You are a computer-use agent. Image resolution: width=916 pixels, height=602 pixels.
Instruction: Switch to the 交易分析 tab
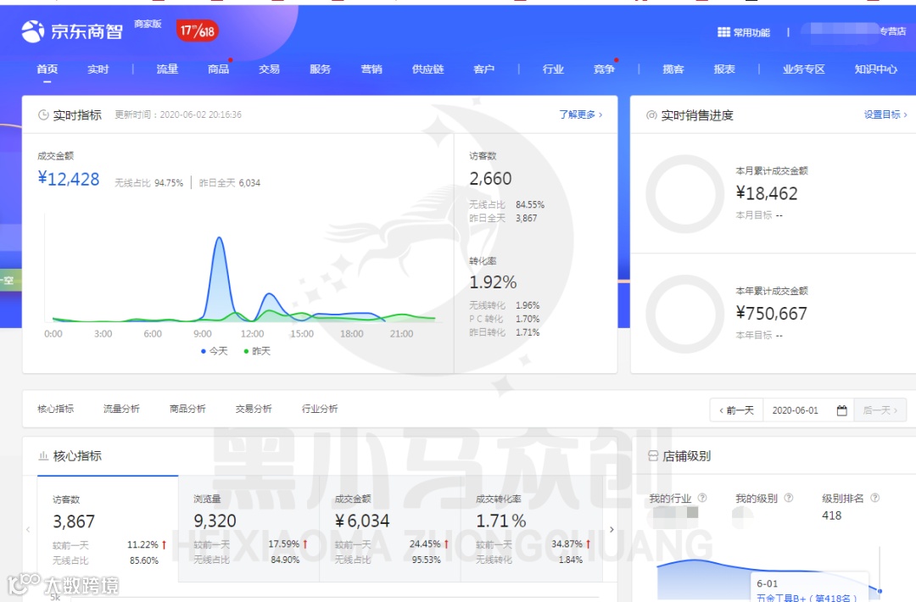point(254,409)
